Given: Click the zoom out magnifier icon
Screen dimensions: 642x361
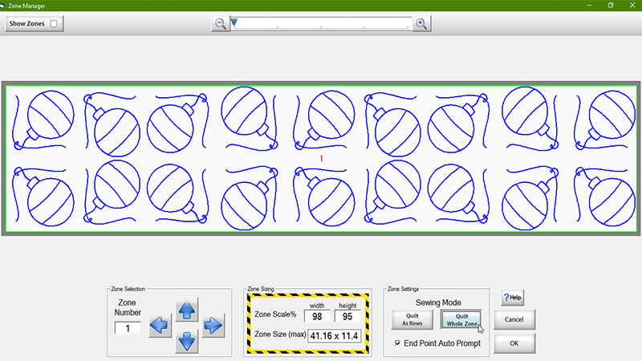Looking at the screenshot, I should (220, 24).
